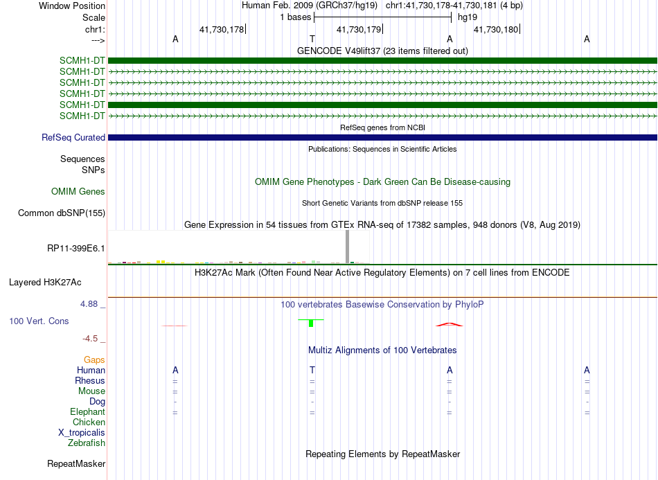Click the hg19 label beside the scale bar
The height and width of the screenshot is (480, 658).
(468, 17)
